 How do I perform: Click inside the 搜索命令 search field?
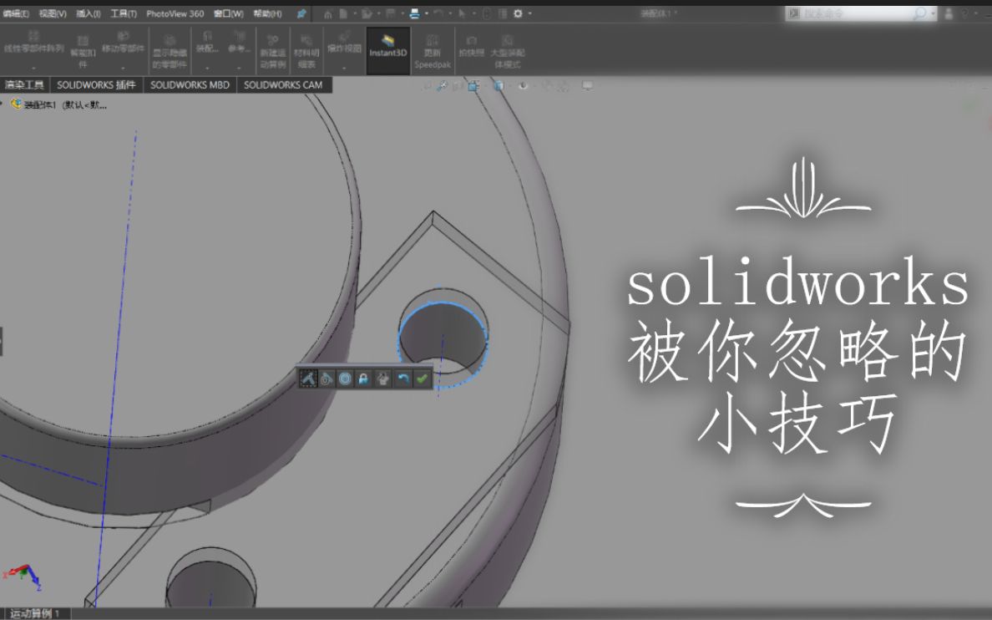[x=860, y=14]
